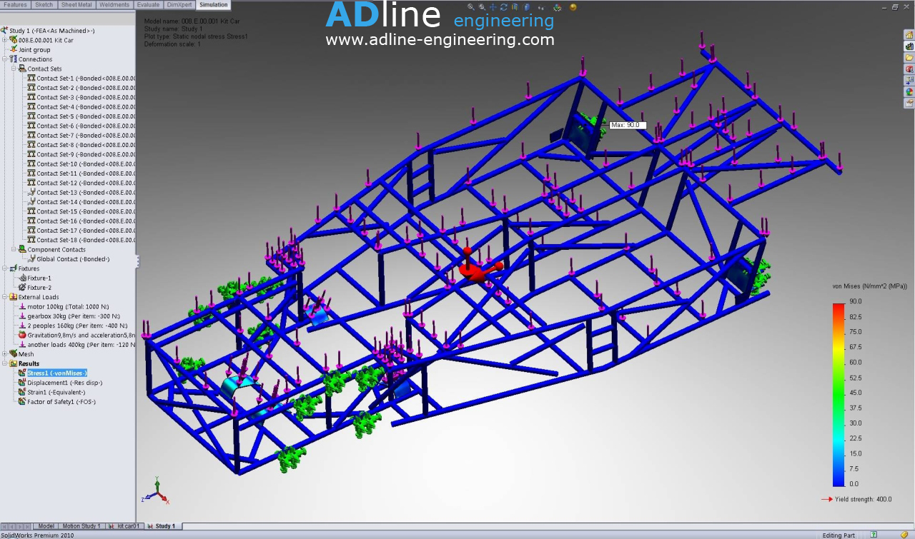Switch to the Sketch tab
Screen dimensions: 915x539
pos(44,4)
